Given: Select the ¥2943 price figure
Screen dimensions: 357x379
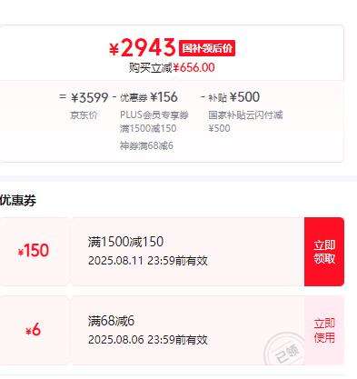Looking at the screenshot, I should pos(143,48).
